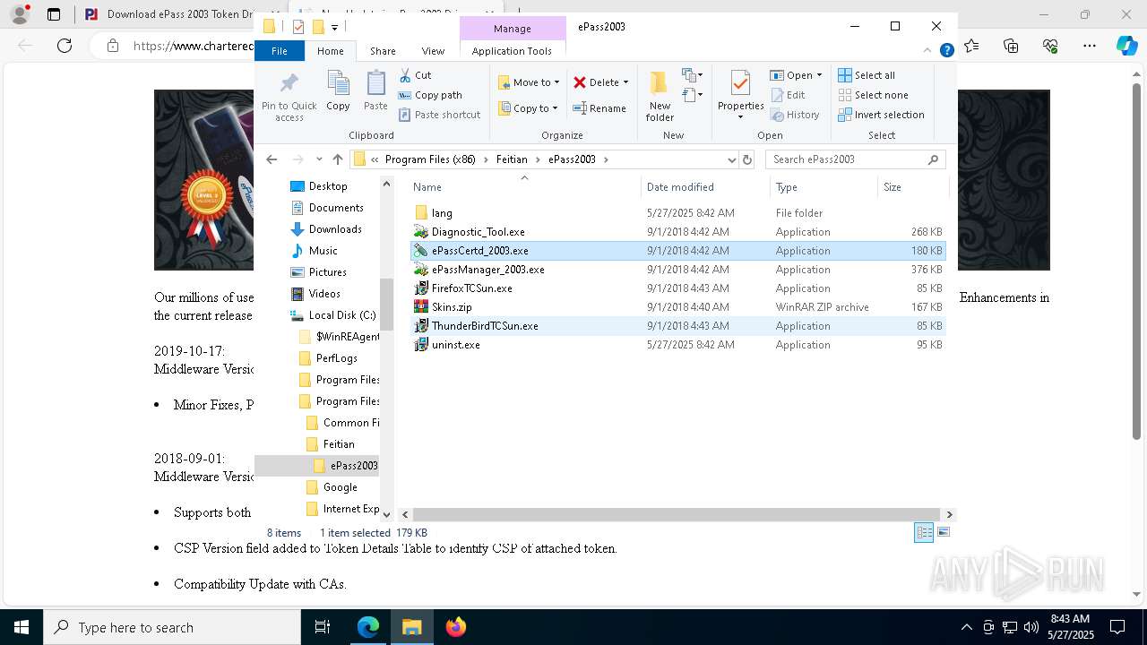Click the History ribbon button
The height and width of the screenshot is (645, 1147).
(795, 115)
